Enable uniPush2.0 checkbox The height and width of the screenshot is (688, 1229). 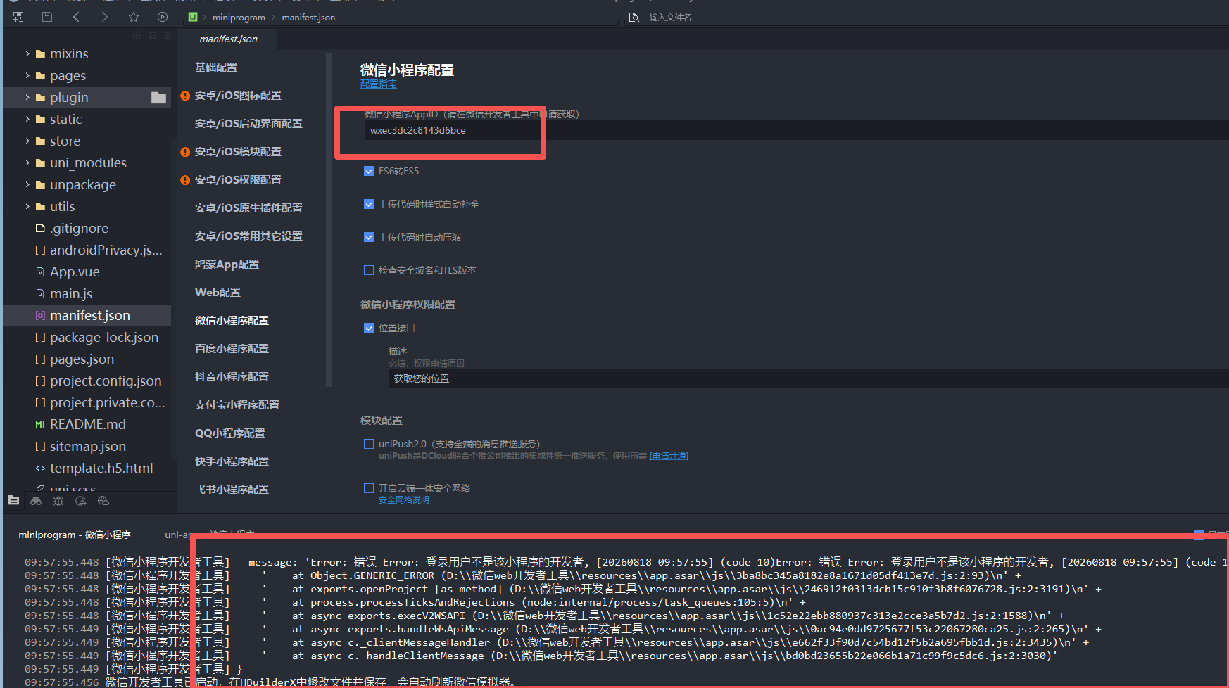coord(369,444)
